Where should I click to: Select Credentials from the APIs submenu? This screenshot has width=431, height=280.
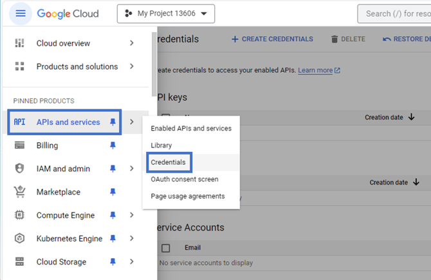pyautogui.click(x=168, y=162)
